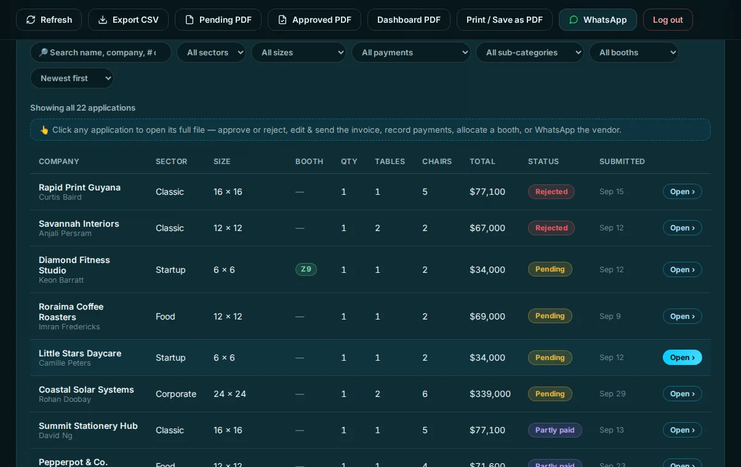The width and height of the screenshot is (741, 467).
Task: Open the All booths dropdown
Action: tap(634, 52)
